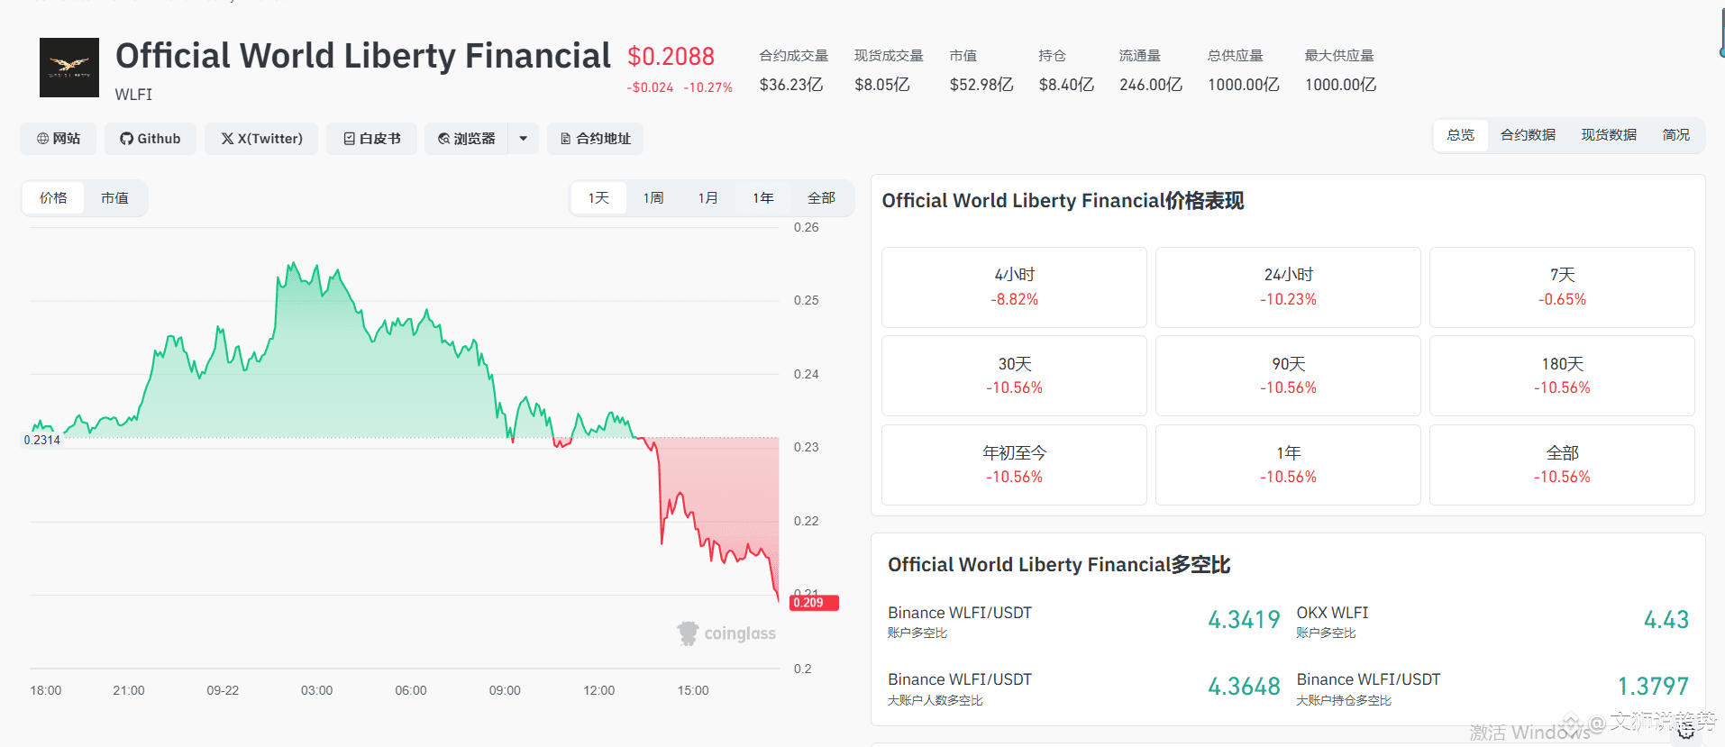
Task: Open the Github icon link
Action: click(x=126, y=138)
